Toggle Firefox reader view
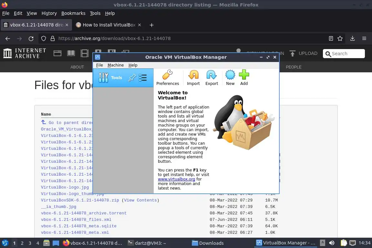 (x=331, y=38)
